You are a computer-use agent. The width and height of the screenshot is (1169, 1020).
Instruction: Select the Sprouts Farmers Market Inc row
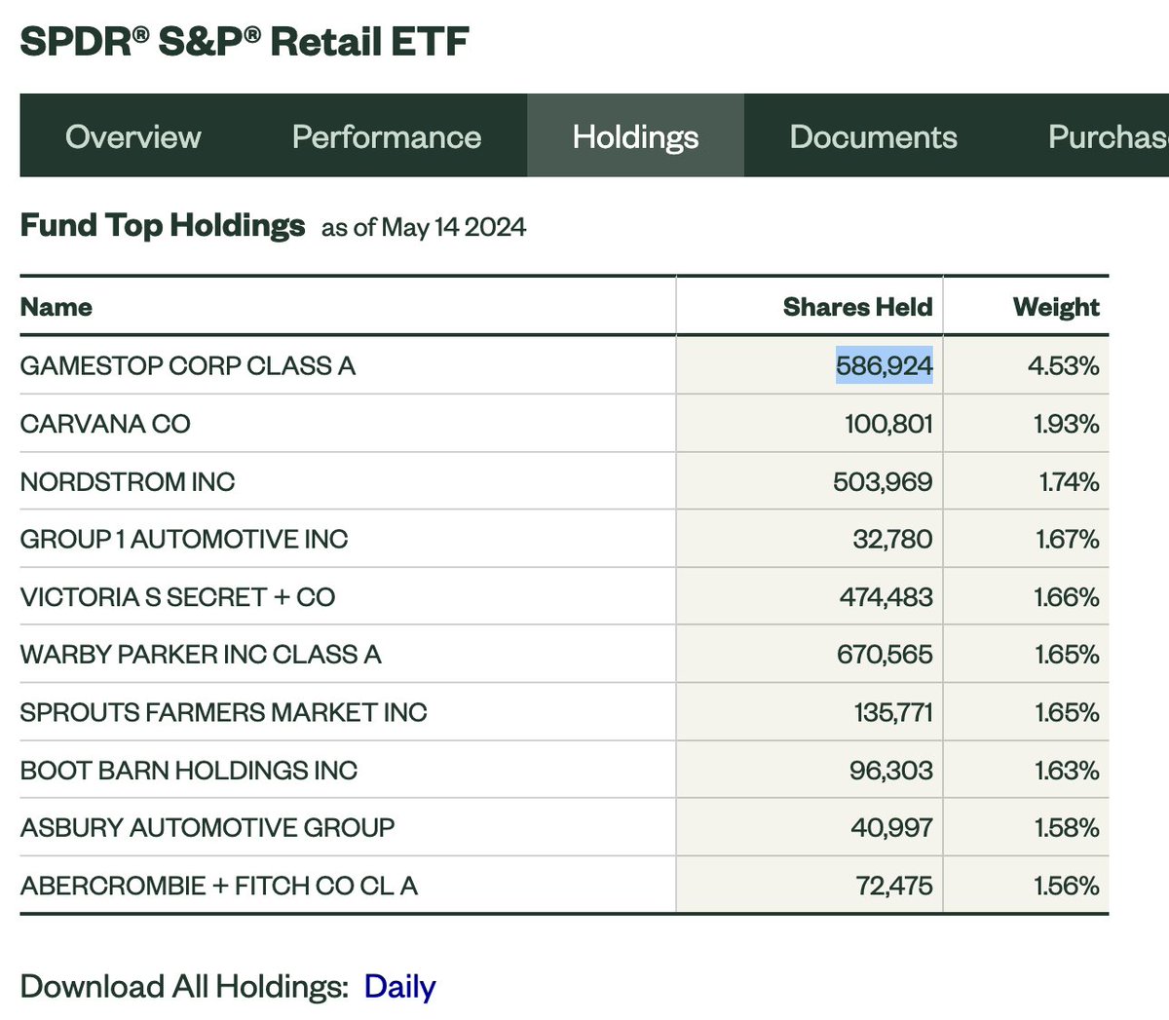pyautogui.click(x=223, y=712)
